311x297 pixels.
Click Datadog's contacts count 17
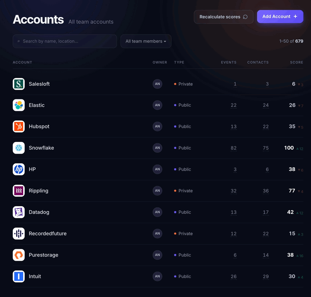266,212
